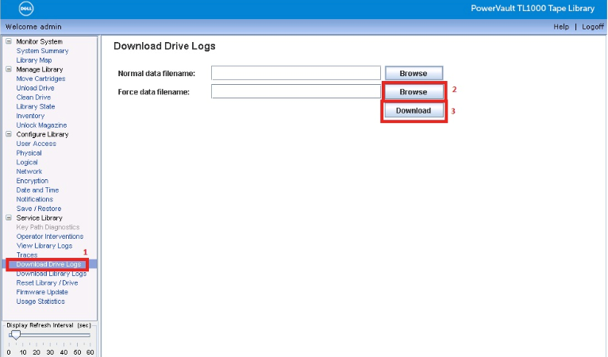Collapse the Configure Library section
The image size is (608, 357).
[x=9, y=134]
